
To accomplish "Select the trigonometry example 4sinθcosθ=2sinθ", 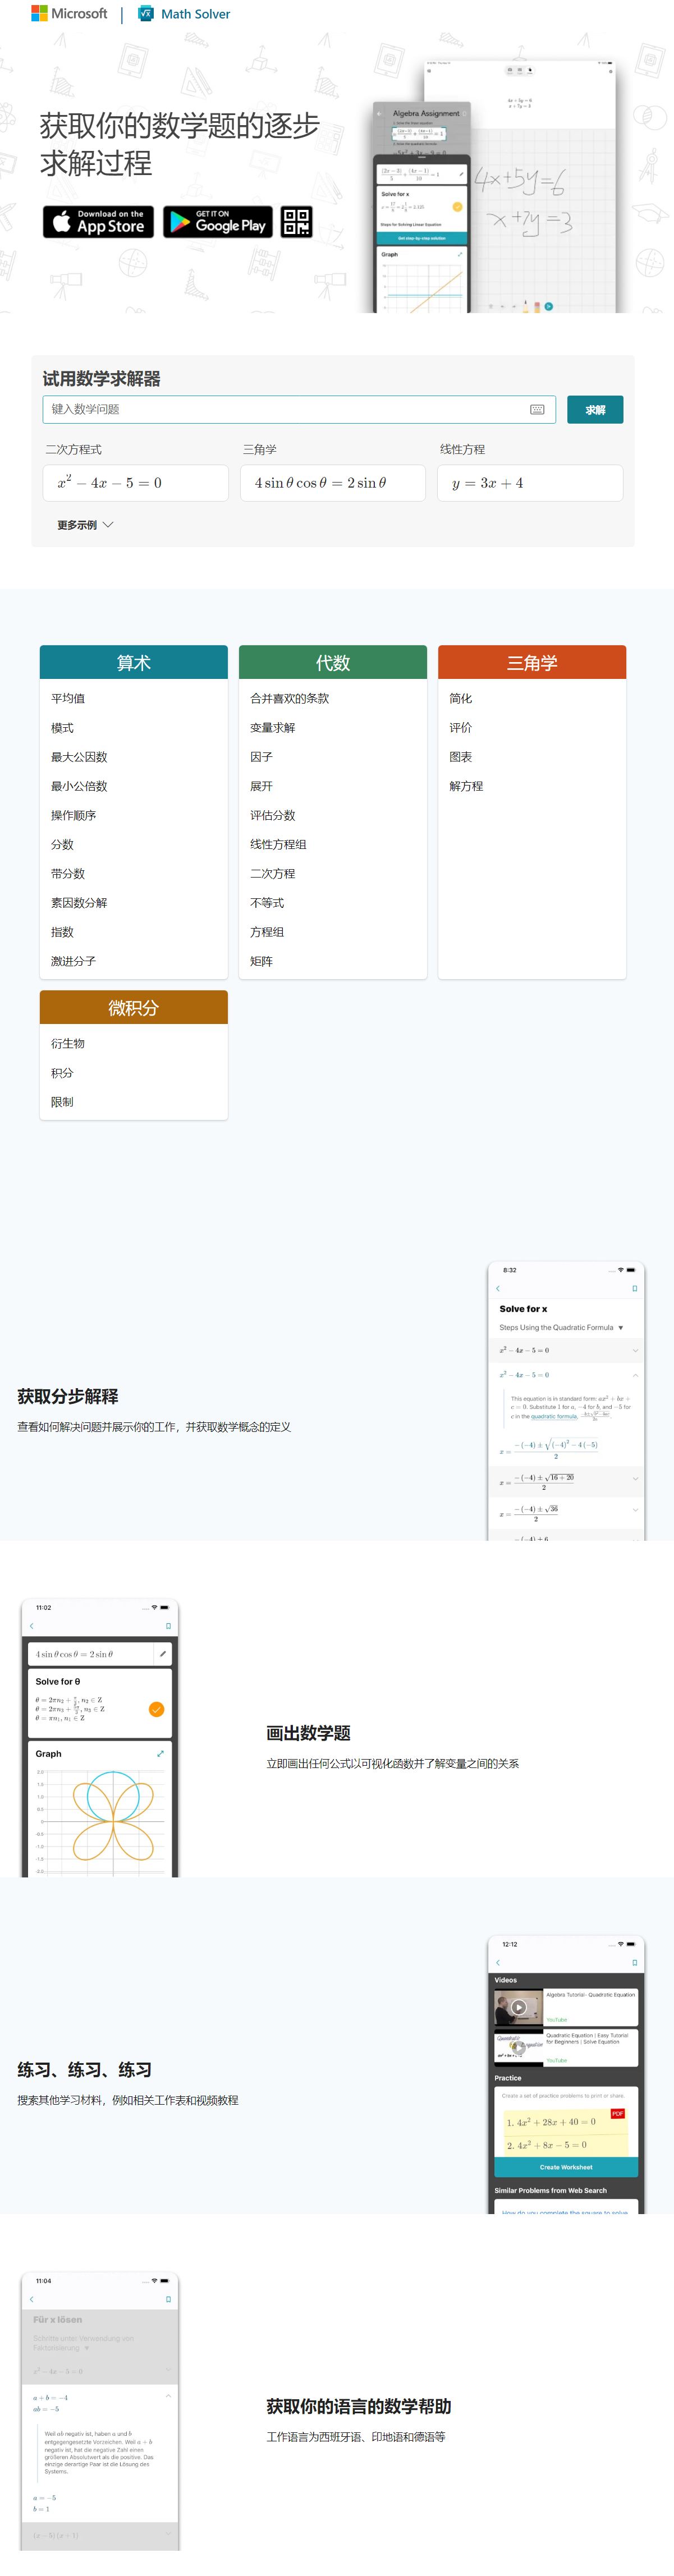I will coord(333,483).
